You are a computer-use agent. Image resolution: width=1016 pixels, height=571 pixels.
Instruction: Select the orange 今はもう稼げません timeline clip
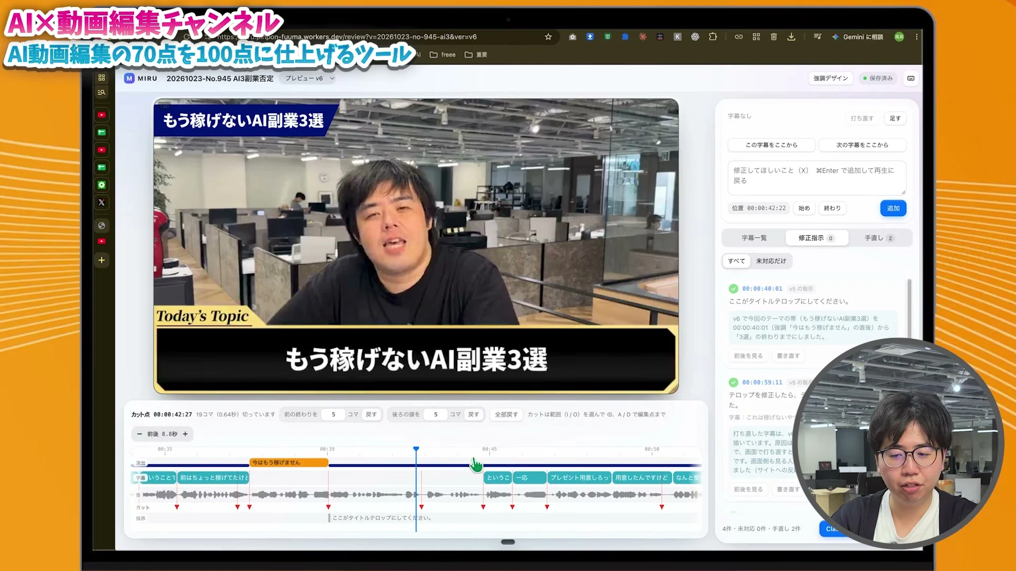coord(288,463)
